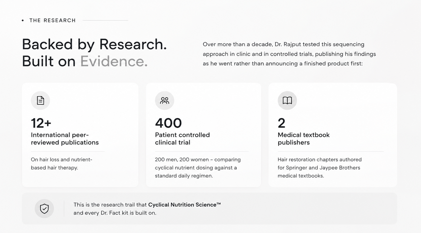Viewport: 421px width, 233px height.
Task: Click the gray Evidence word
Action: pyautogui.click(x=114, y=61)
